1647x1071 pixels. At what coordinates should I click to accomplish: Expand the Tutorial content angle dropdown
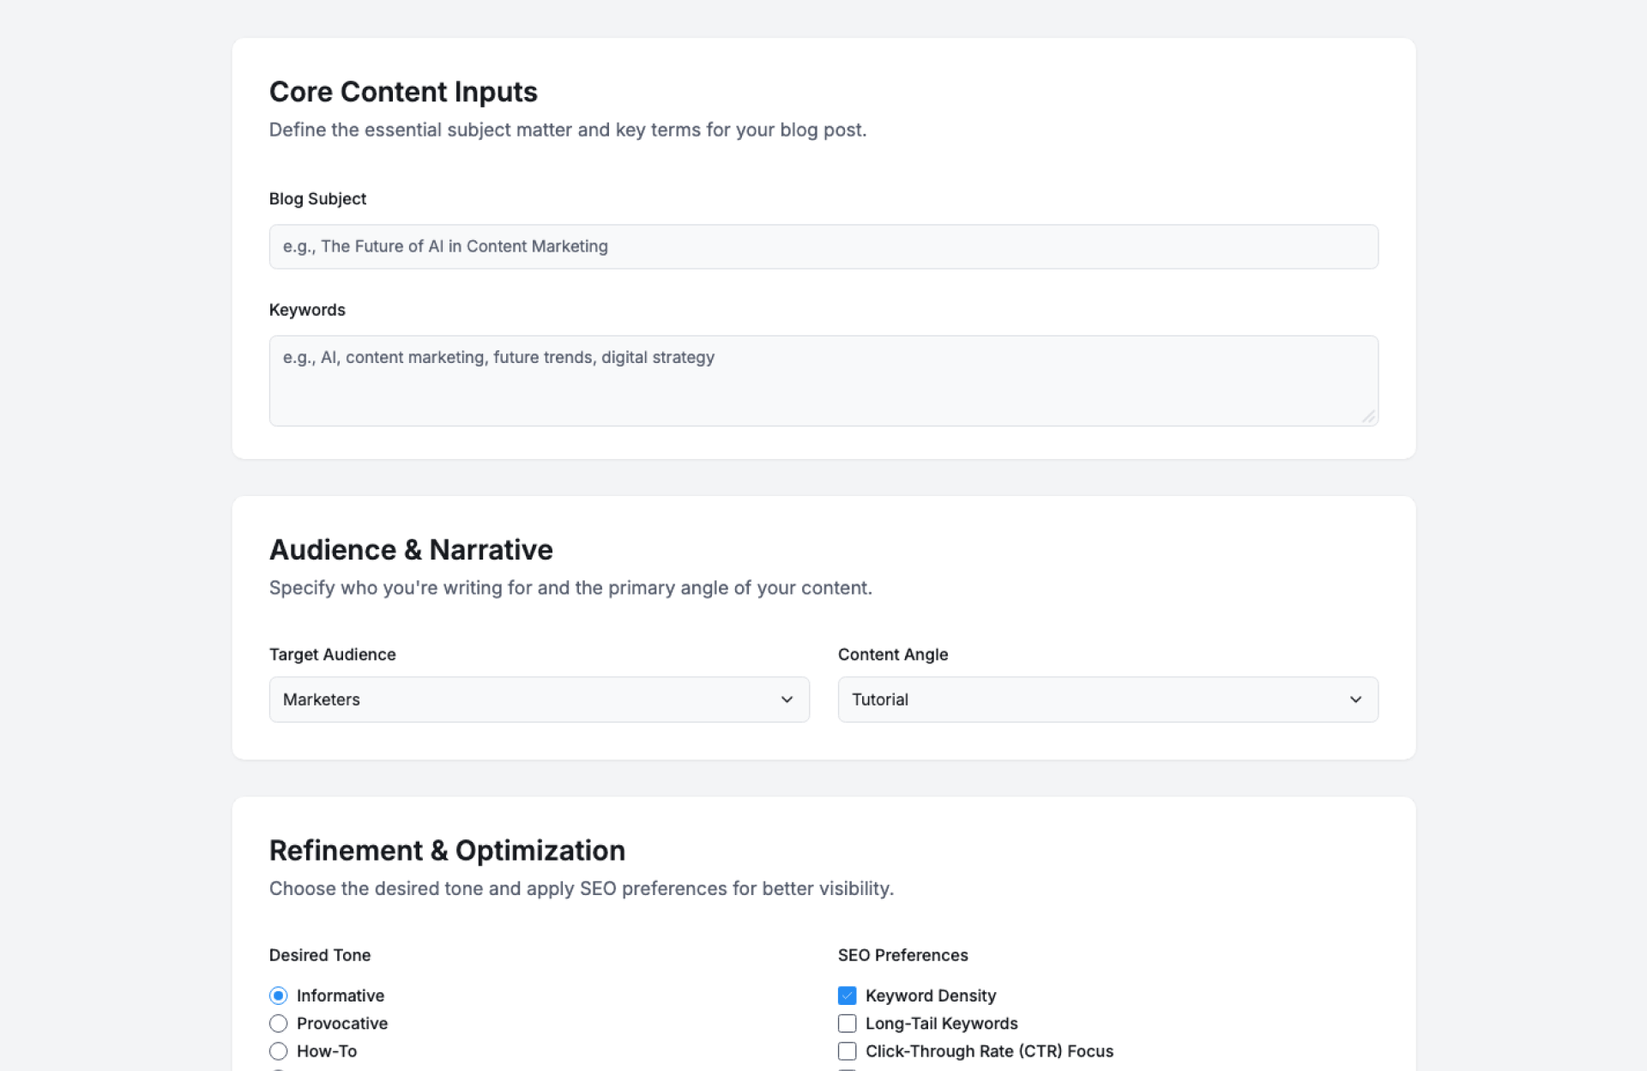pyautogui.click(x=1107, y=699)
